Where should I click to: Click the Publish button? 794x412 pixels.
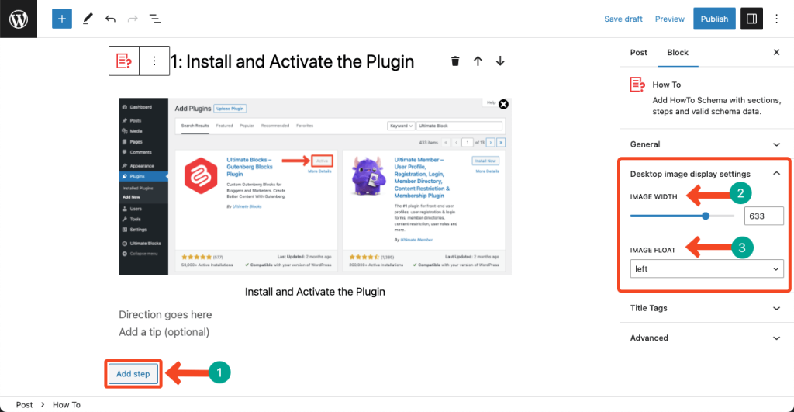pos(714,19)
